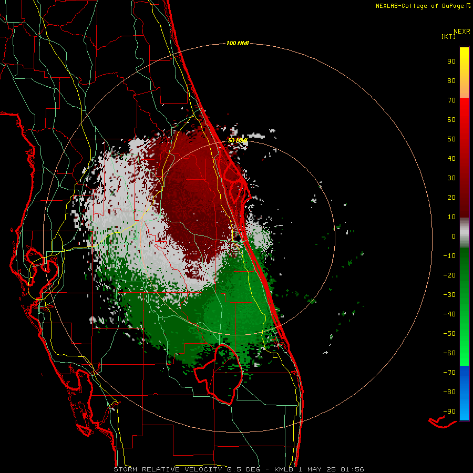The width and height of the screenshot is (473, 473).
Task: Click the 30 value on the color scale
Action: [x=451, y=178]
